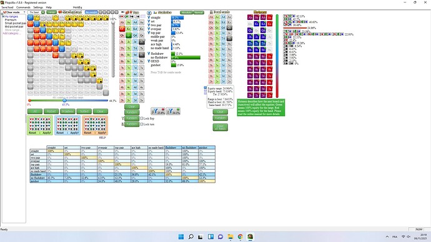This screenshot has width=431, height=242.
Task: Select the Kh card on the board
Action: 122,29
